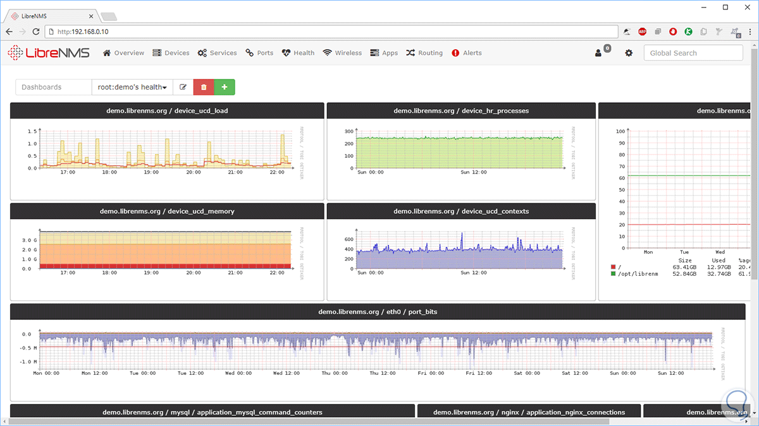This screenshot has width=759, height=426.
Task: Click the /opt/librenm legend label
Action: (638, 274)
